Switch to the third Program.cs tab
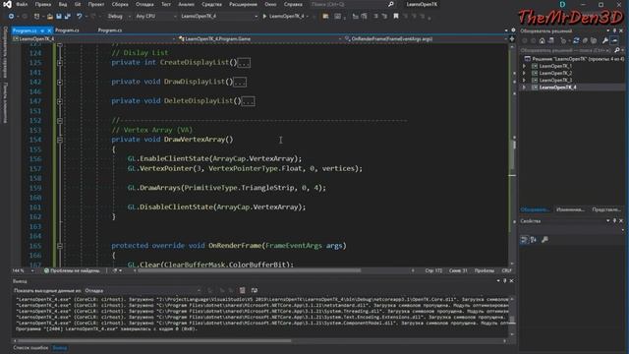The width and height of the screenshot is (629, 354). [110, 30]
